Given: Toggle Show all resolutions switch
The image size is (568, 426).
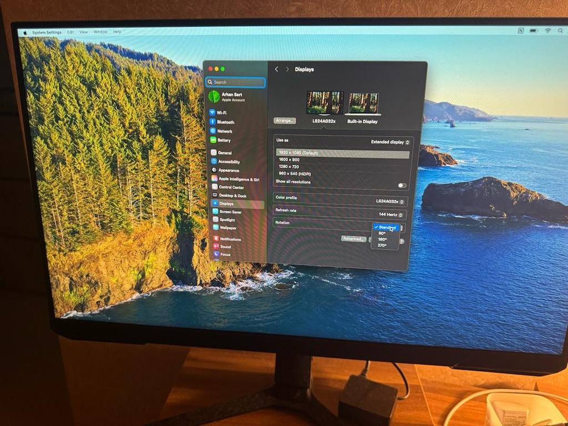Looking at the screenshot, I should tap(402, 185).
